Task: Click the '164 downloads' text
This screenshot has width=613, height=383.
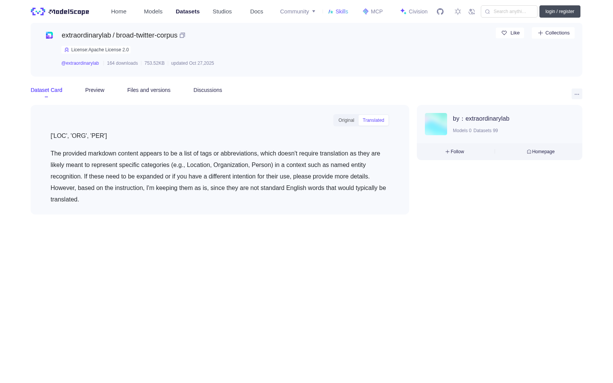Action: pos(122,63)
